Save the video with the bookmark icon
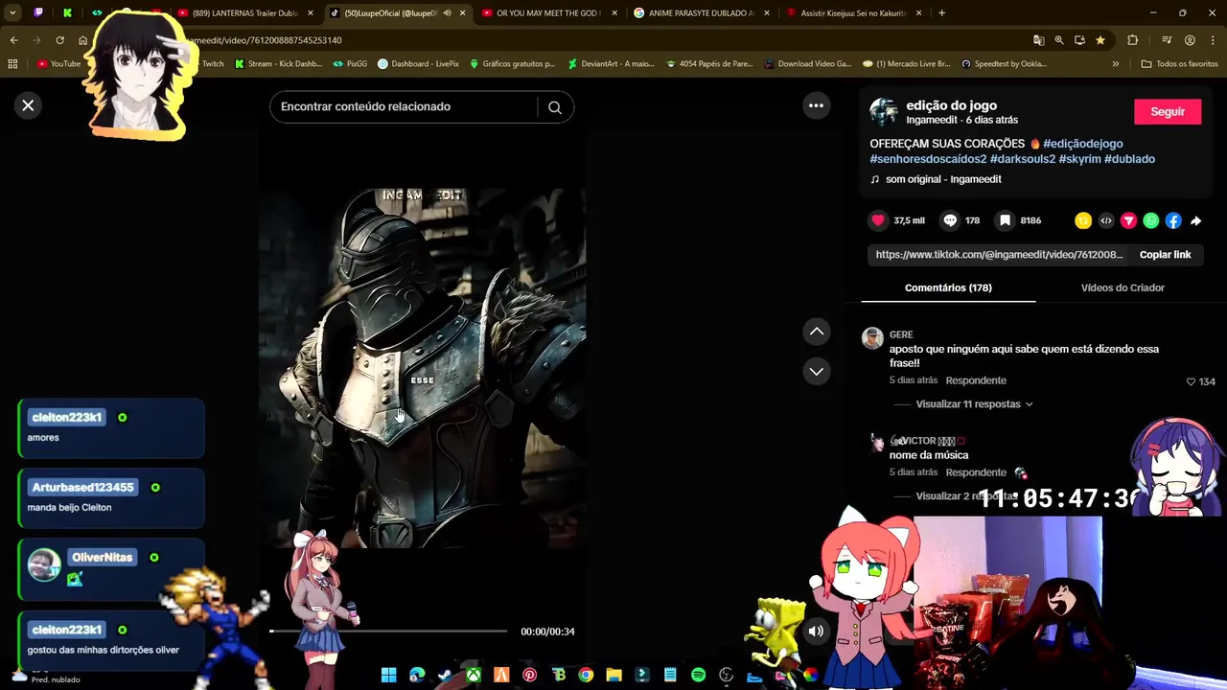The image size is (1227, 690). coord(1005,220)
